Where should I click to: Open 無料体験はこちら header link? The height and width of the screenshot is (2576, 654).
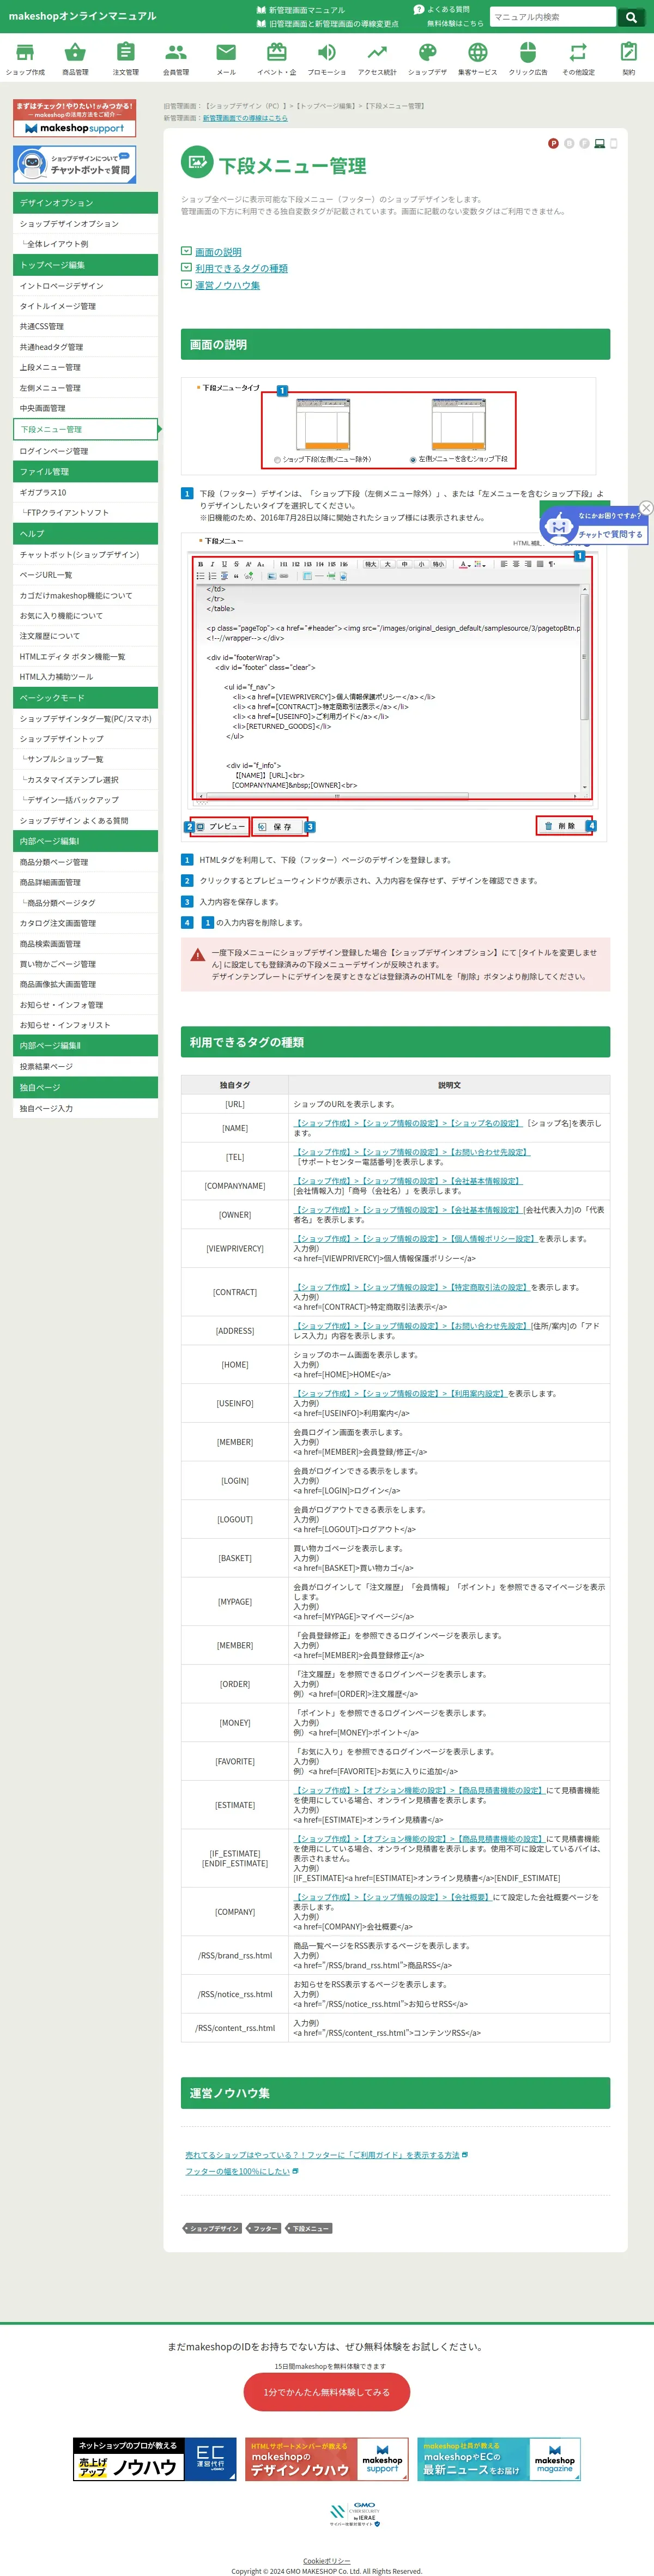pyautogui.click(x=455, y=23)
